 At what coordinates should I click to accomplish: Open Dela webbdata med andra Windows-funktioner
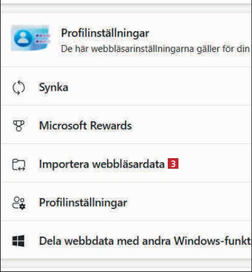(x=126, y=240)
